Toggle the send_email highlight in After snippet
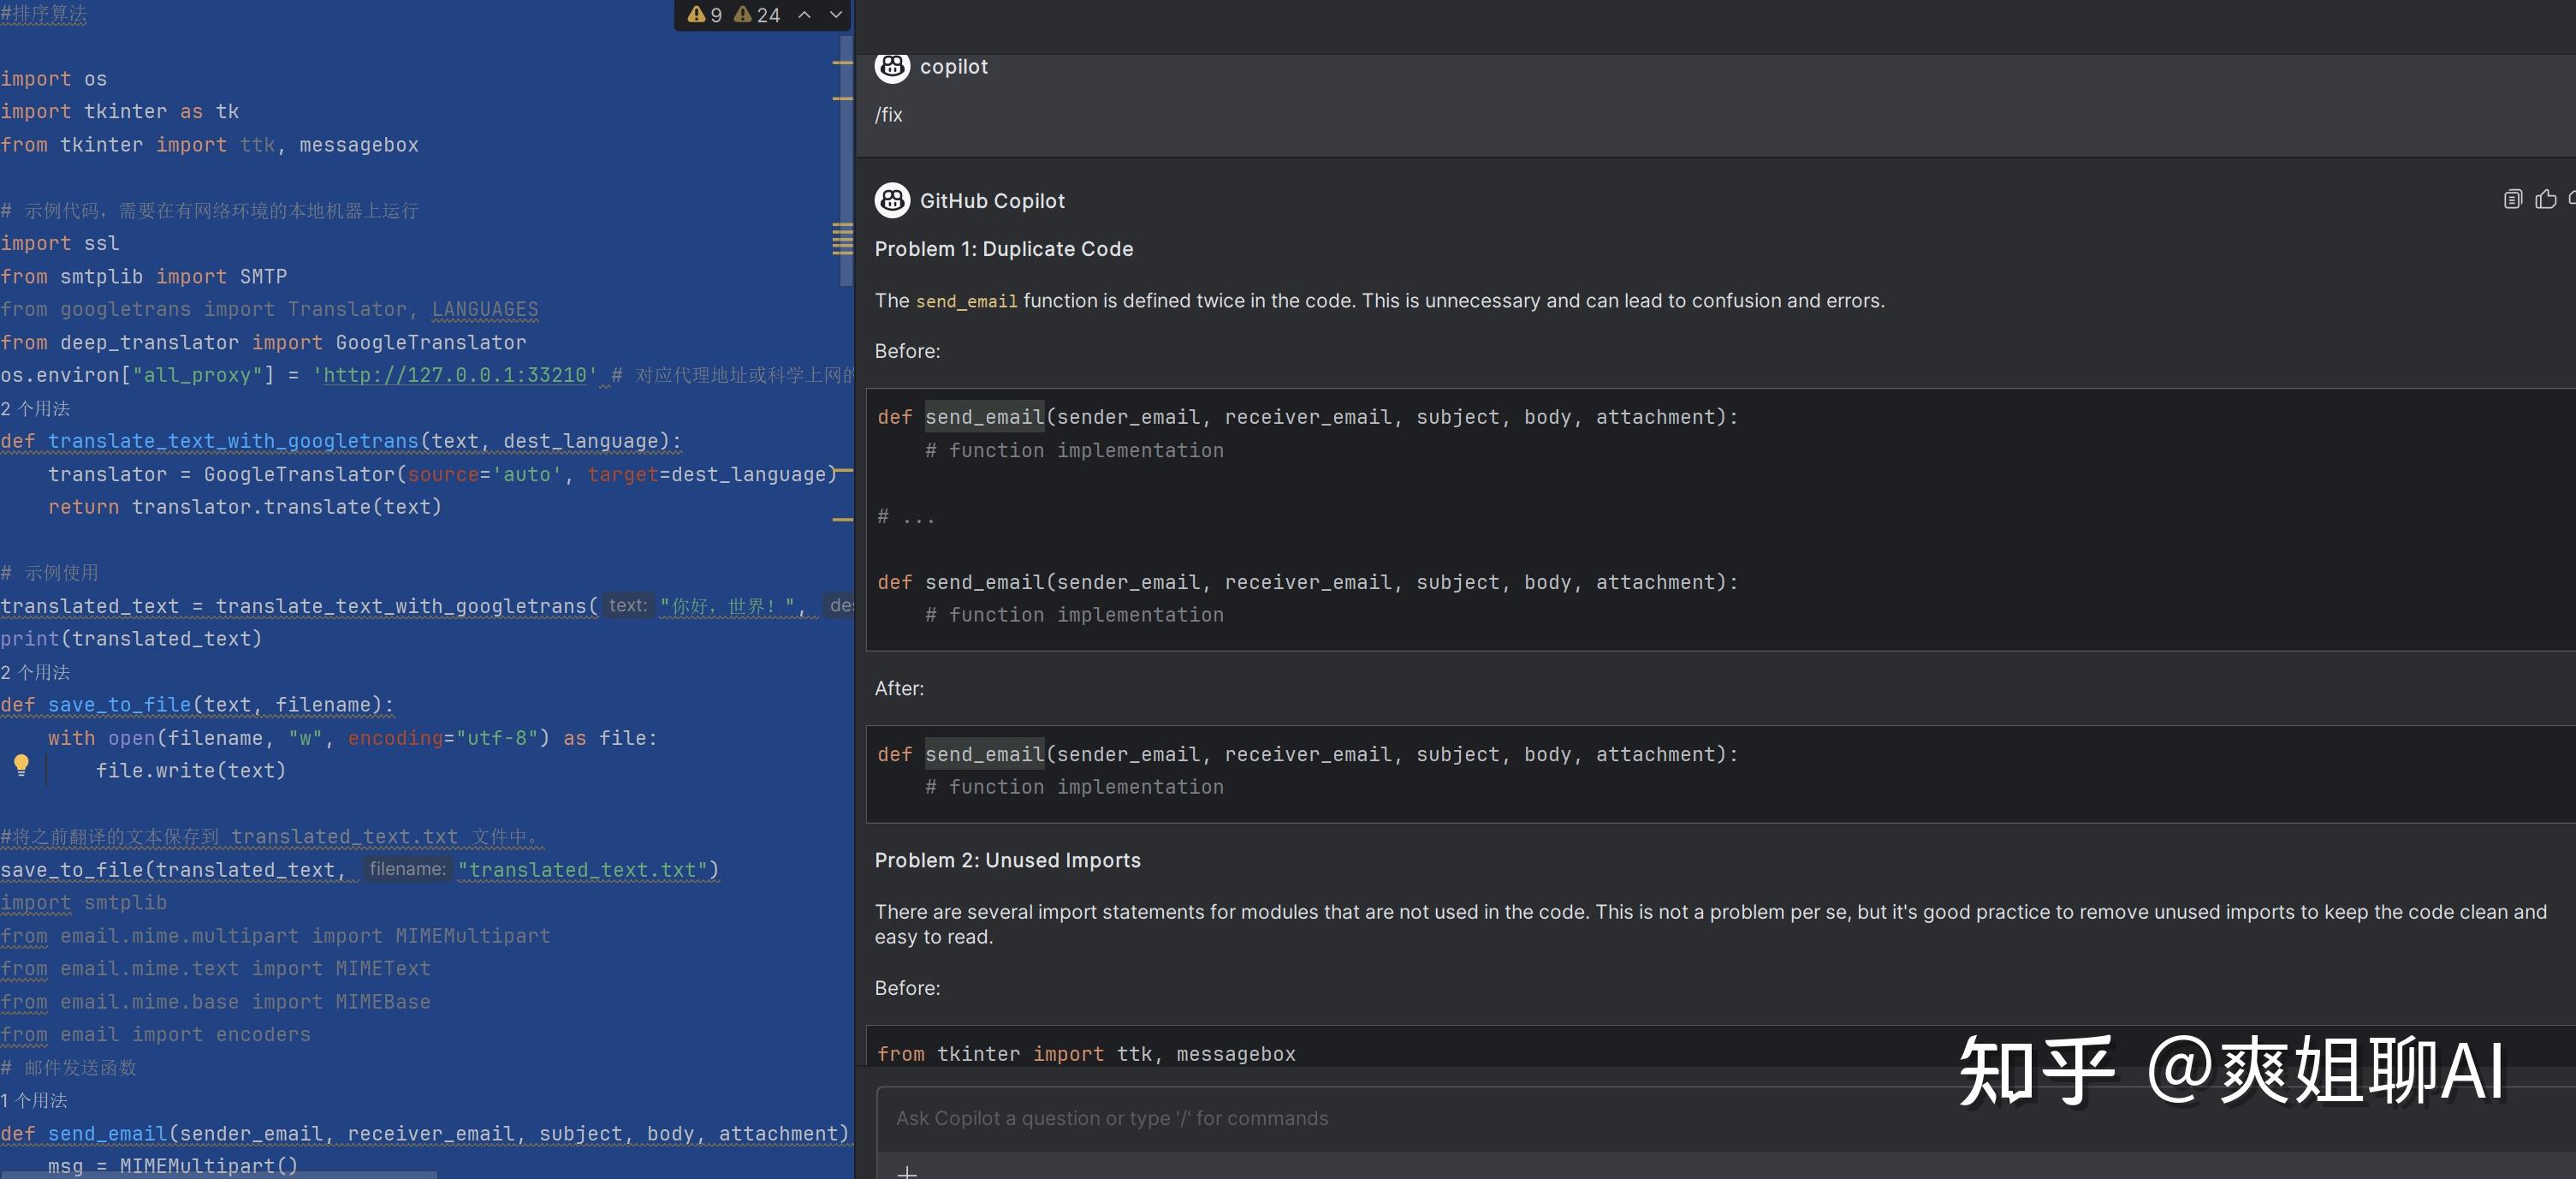The image size is (2576, 1179). [x=983, y=753]
